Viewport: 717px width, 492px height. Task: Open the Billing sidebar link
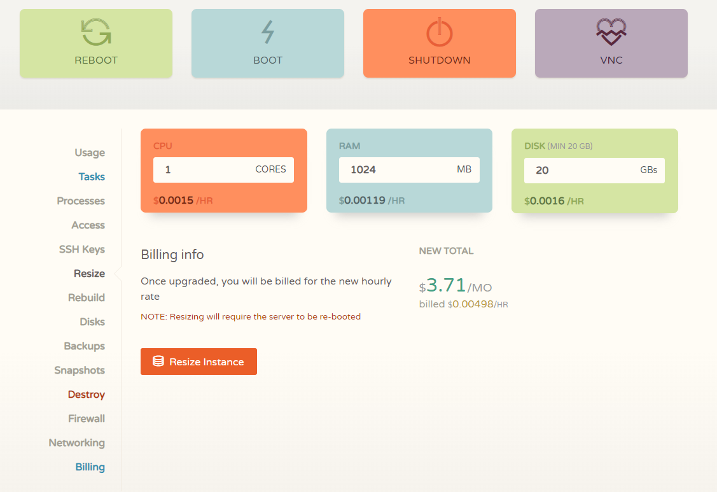90,467
